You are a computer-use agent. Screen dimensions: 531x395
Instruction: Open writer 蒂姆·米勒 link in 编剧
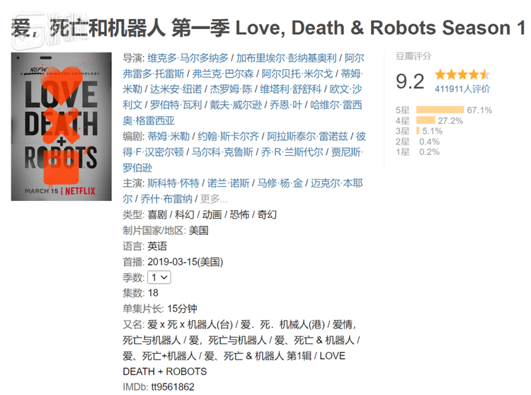coord(169,137)
